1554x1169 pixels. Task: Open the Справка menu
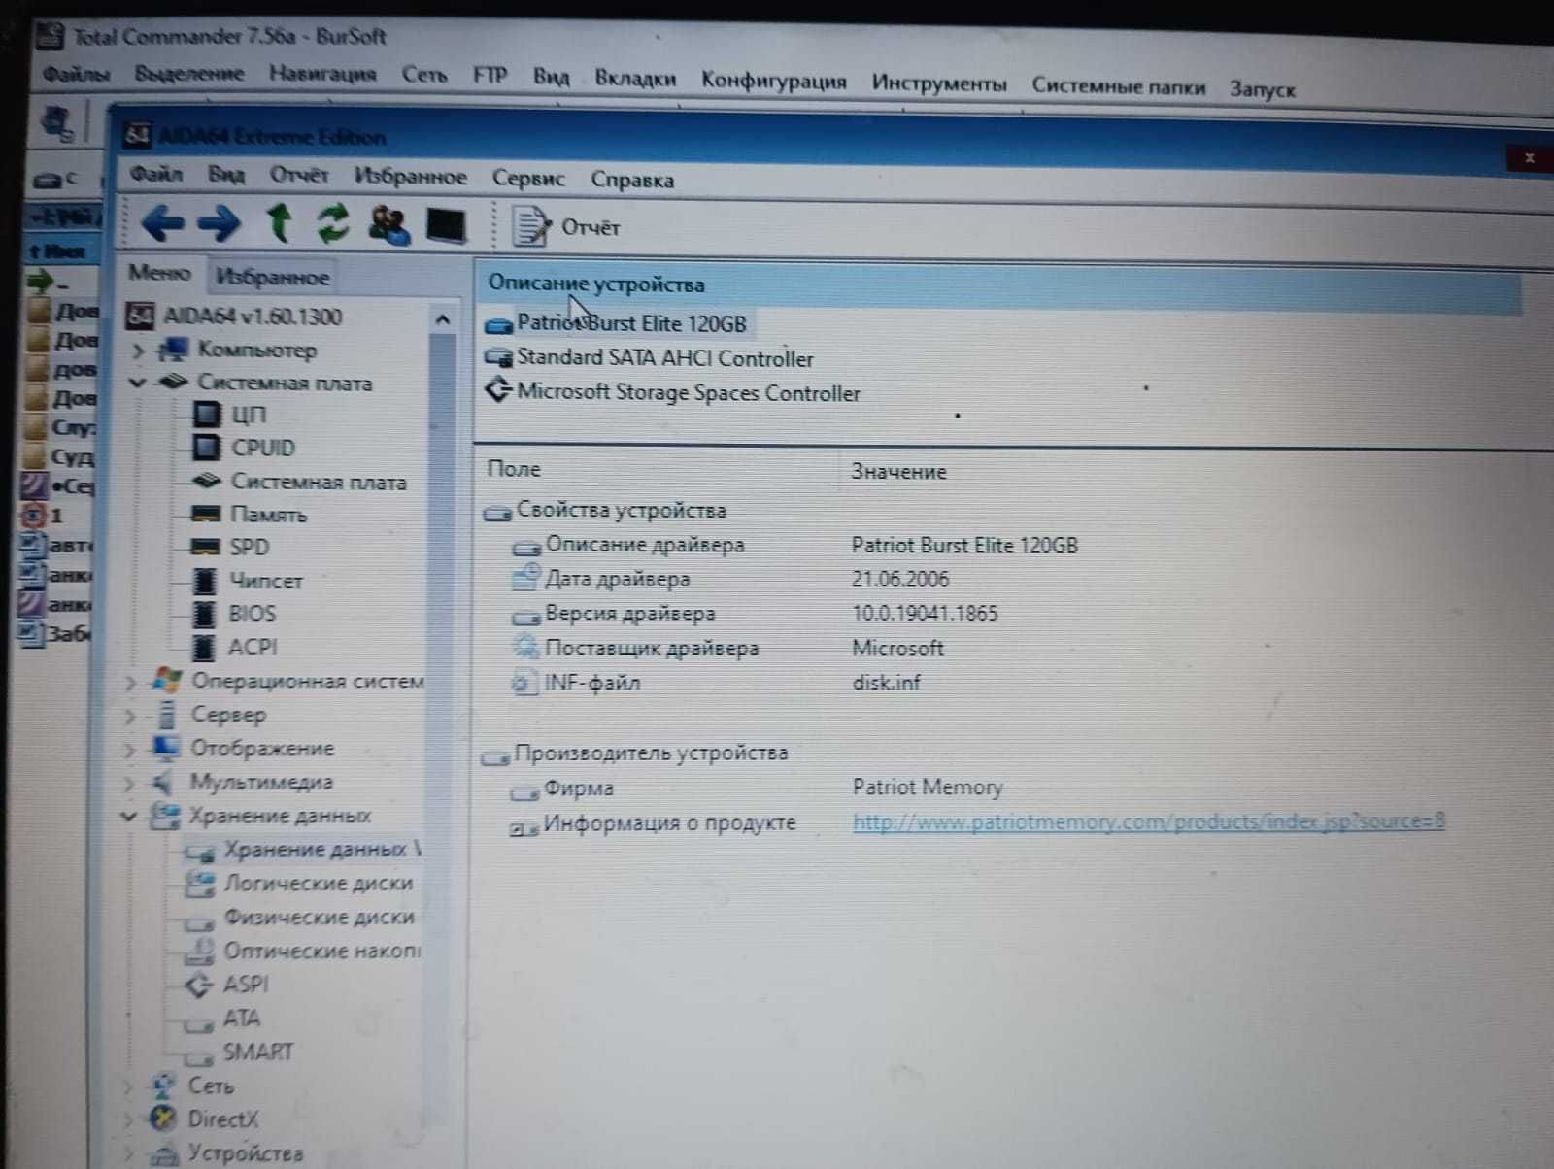(632, 180)
